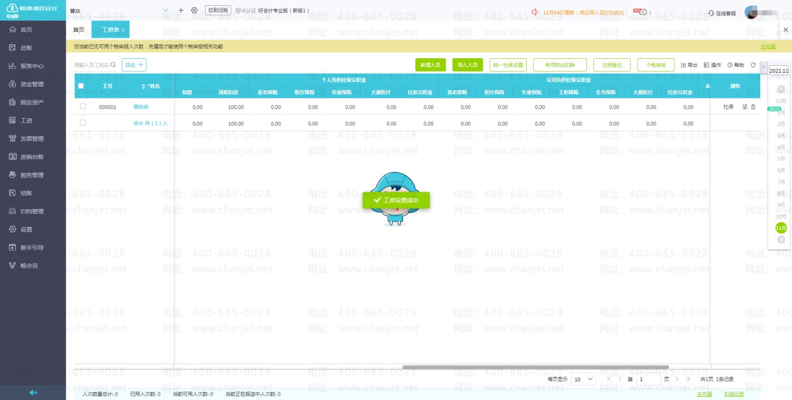Click the 导出 export icon button
The image size is (792, 400).
pos(689,65)
